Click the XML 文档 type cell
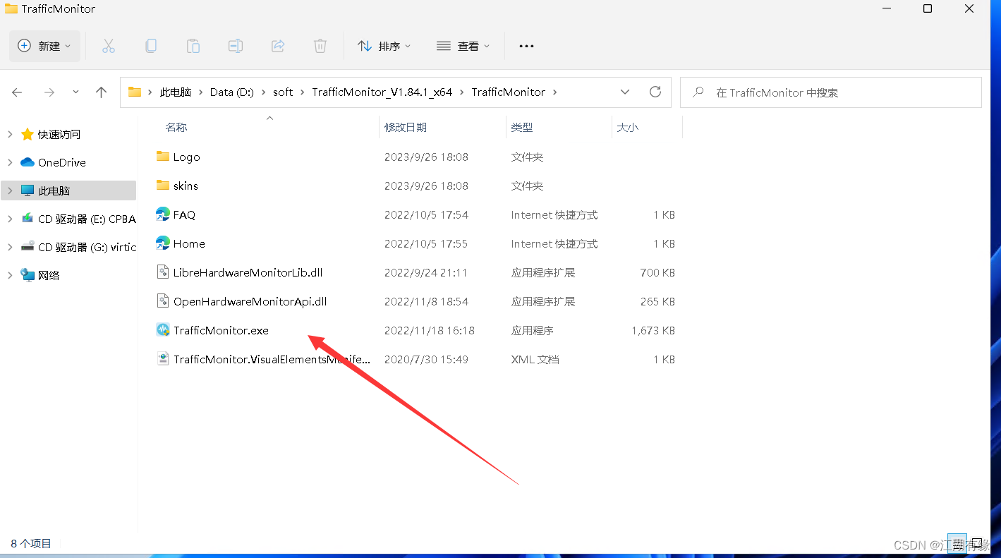Viewport: 1001px width, 558px height. click(535, 359)
